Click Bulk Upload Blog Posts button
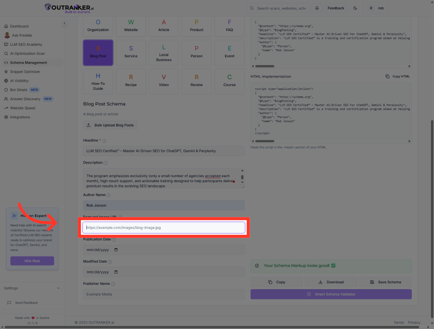The image size is (434, 329). (110, 125)
